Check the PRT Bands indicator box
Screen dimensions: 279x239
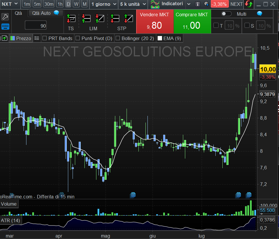click(45, 38)
